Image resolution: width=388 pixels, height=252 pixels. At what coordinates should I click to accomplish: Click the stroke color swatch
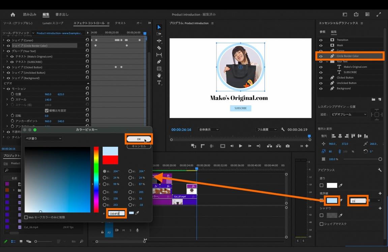click(332, 200)
